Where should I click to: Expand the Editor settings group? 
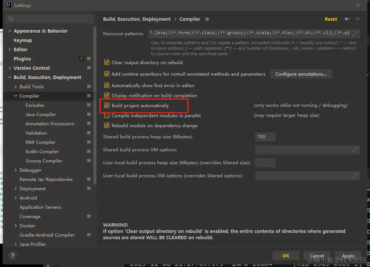coord(10,50)
